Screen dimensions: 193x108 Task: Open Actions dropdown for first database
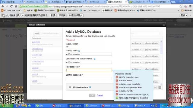(137, 43)
